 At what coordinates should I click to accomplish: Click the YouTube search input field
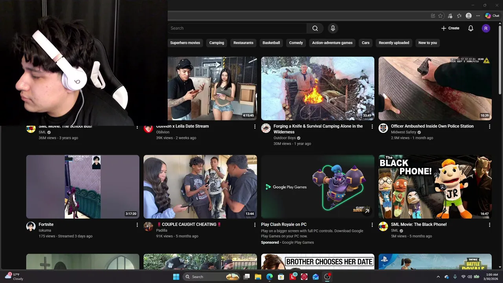[x=237, y=28]
